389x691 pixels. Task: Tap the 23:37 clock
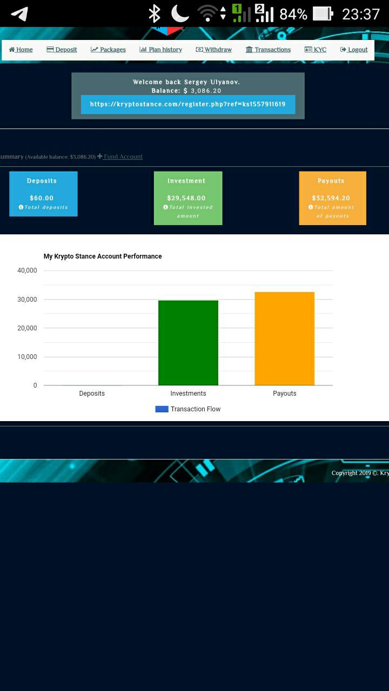click(x=361, y=14)
